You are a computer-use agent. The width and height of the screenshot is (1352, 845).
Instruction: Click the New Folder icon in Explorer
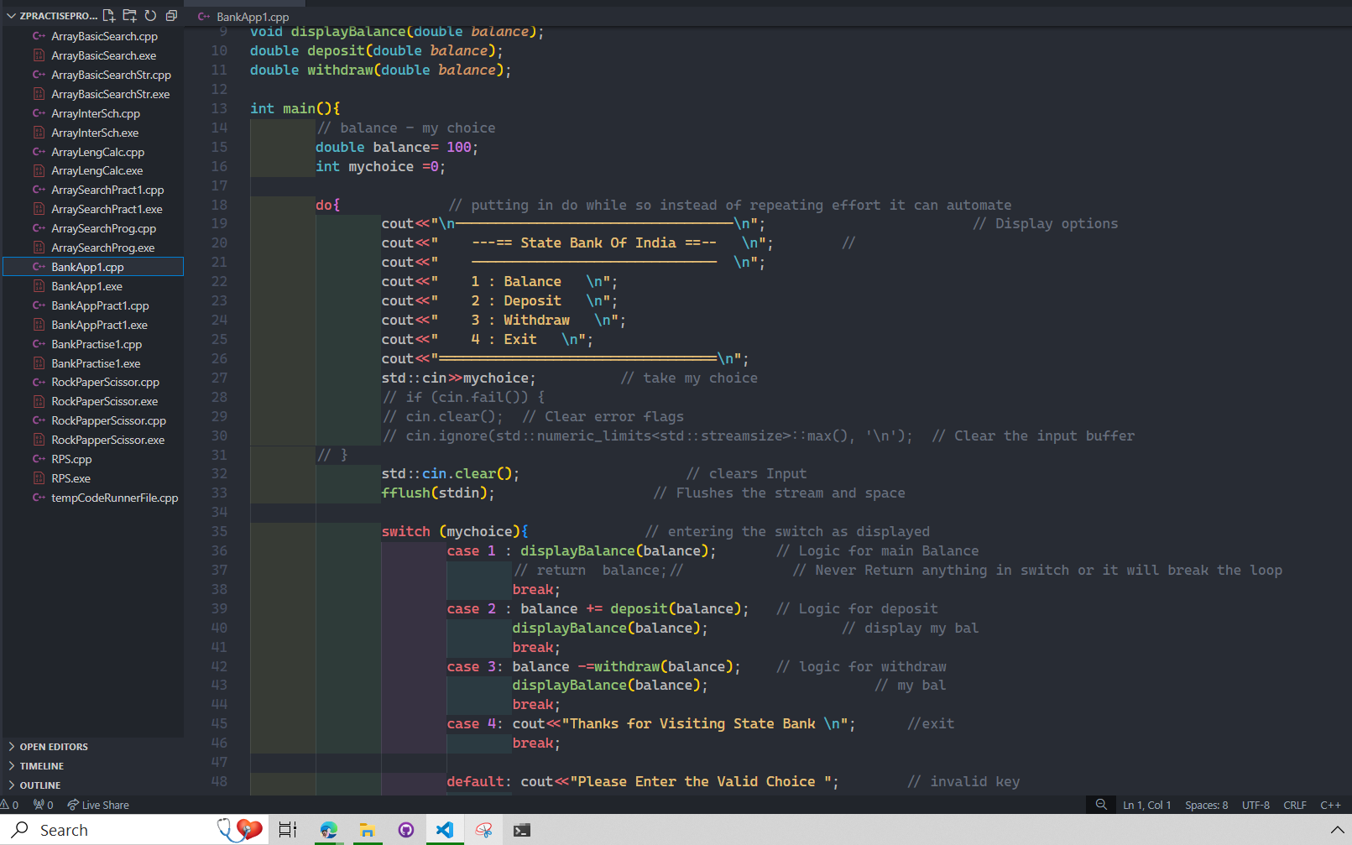click(129, 16)
